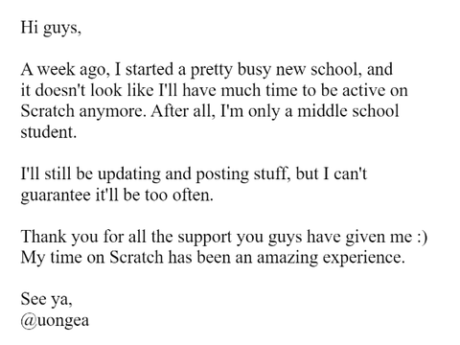Click the smiley ":)" emoticon
The height and width of the screenshot is (345, 460).
[x=422, y=237]
